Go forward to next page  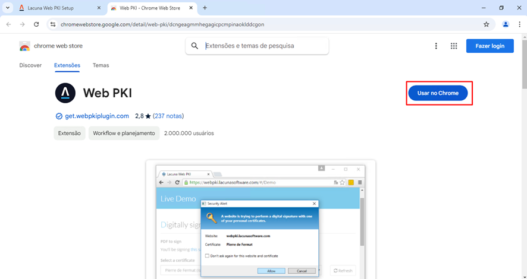(22, 24)
